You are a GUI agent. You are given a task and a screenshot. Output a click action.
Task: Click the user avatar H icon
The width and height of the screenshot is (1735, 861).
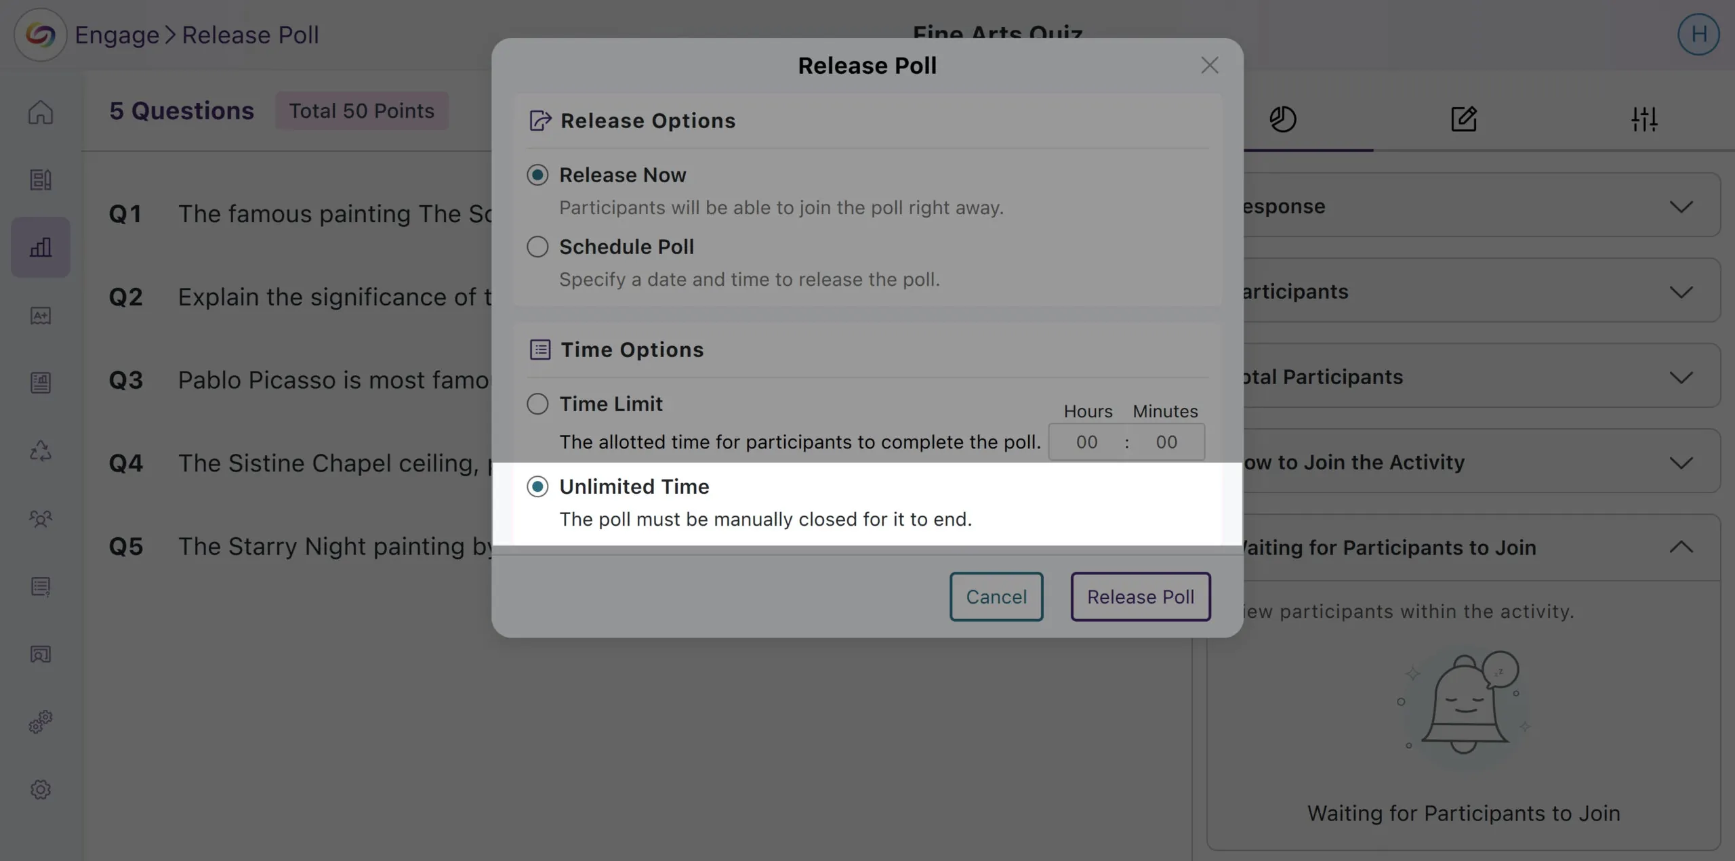pyautogui.click(x=1698, y=35)
